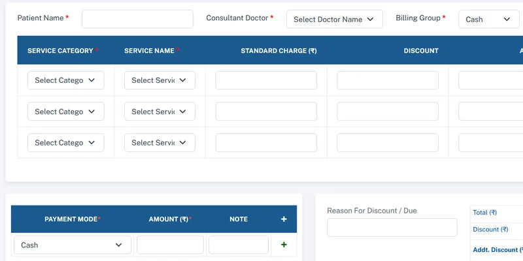Open Select Category dropdown in third service row
Image resolution: width=523 pixels, height=261 pixels.
(x=66, y=142)
